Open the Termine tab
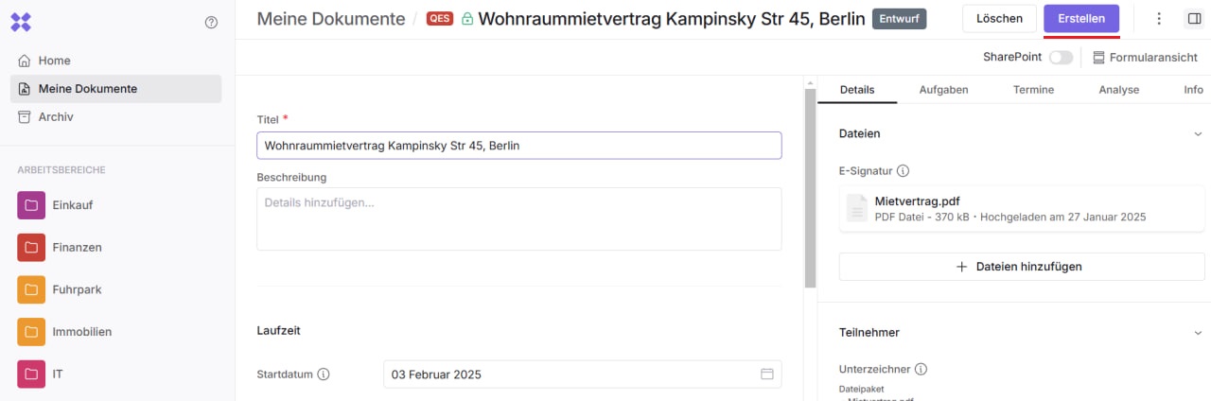 pos(1033,90)
